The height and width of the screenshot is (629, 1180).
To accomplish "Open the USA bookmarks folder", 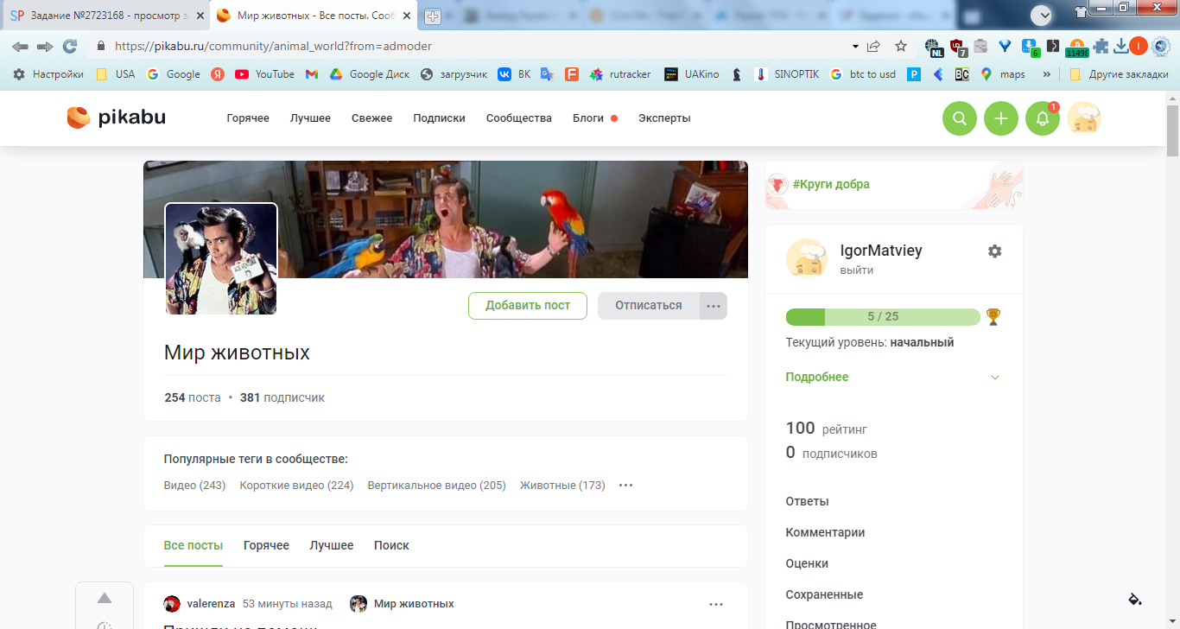I will pos(116,74).
